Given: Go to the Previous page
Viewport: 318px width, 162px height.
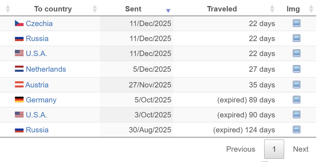Looking at the screenshot, I should [241, 149].
